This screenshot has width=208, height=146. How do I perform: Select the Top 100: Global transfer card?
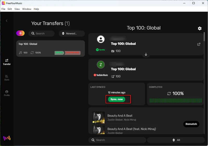[50, 49]
